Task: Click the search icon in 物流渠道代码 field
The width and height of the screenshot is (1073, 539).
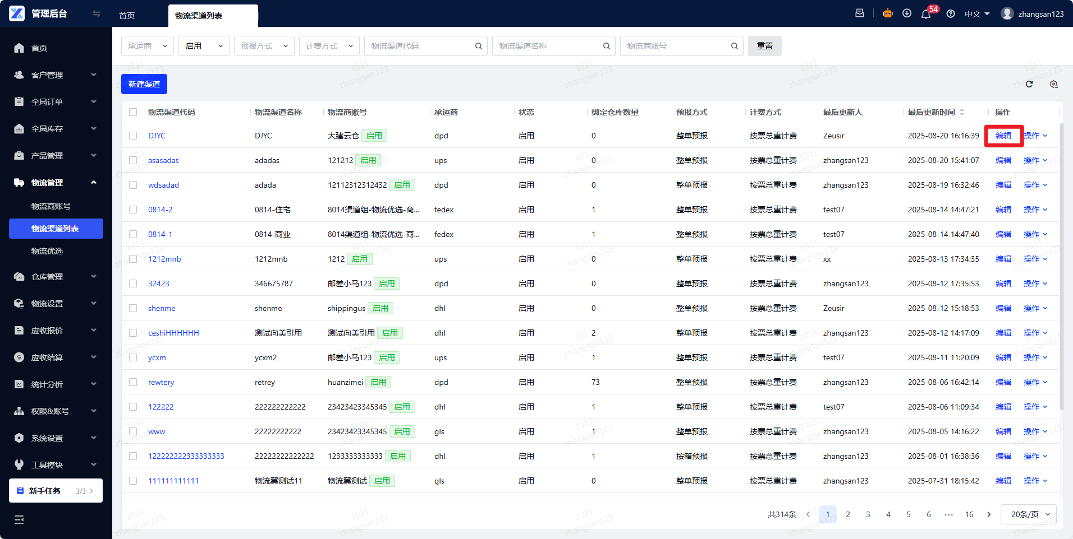Action: [x=479, y=46]
